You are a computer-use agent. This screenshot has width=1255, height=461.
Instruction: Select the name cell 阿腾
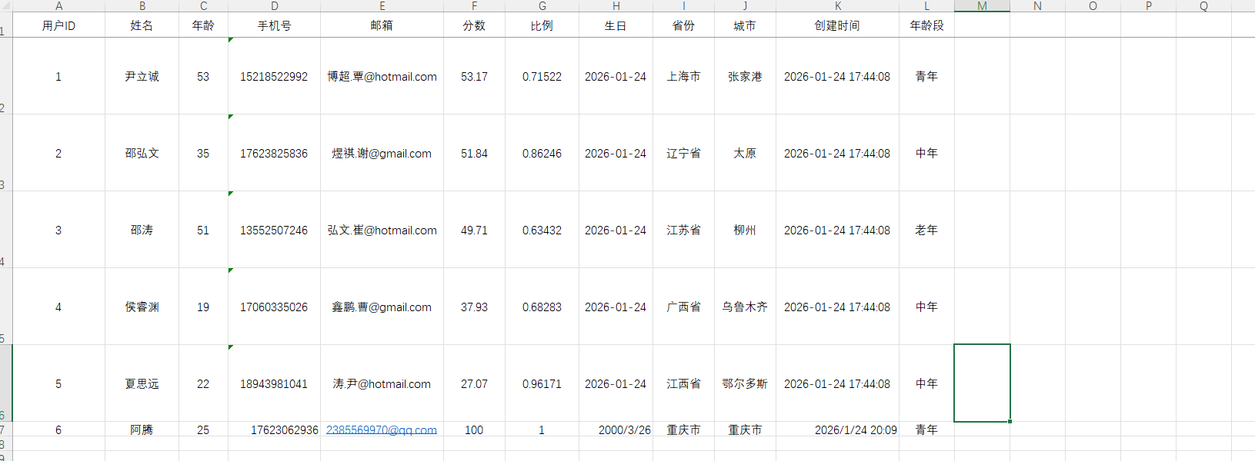pyautogui.click(x=142, y=430)
